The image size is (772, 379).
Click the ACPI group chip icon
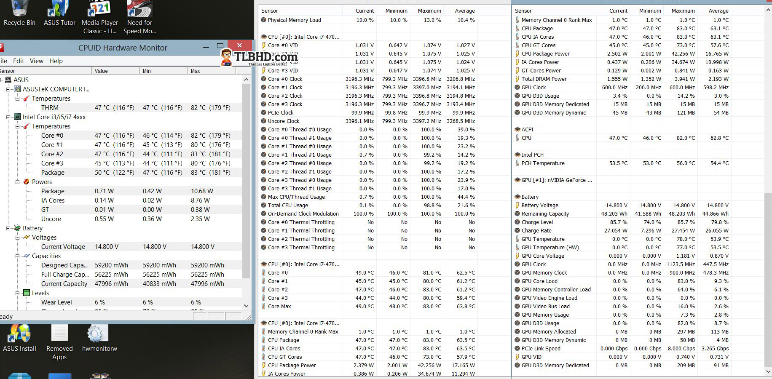[517, 129]
